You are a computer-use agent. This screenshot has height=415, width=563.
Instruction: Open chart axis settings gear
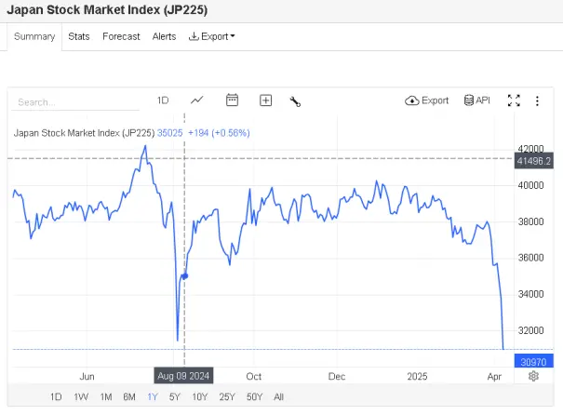pos(533,376)
